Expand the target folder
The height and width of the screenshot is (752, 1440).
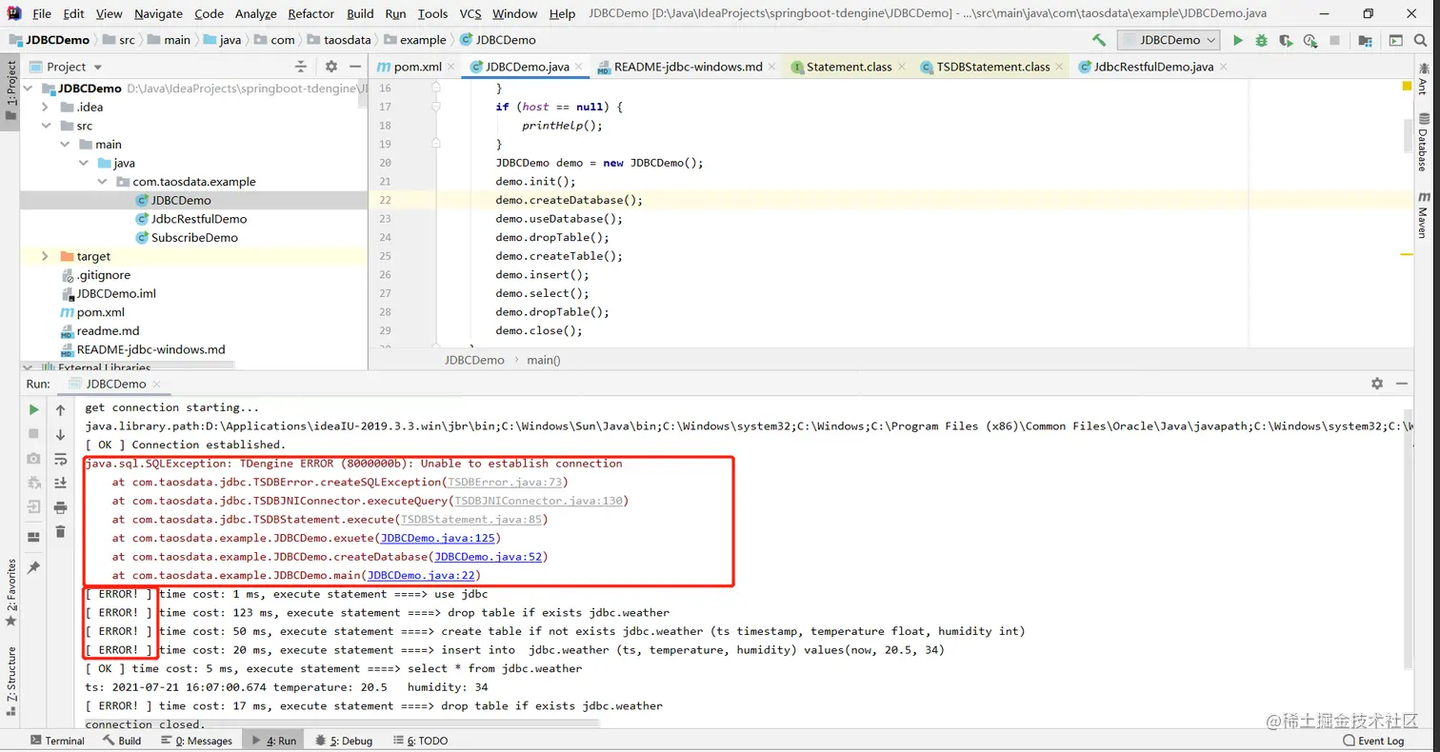tap(45, 256)
